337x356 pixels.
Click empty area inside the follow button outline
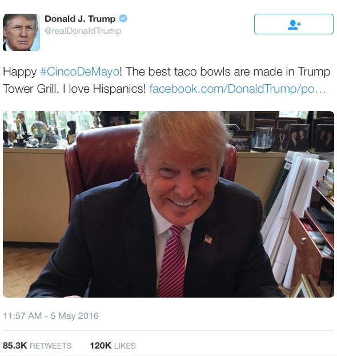[x=270, y=24]
